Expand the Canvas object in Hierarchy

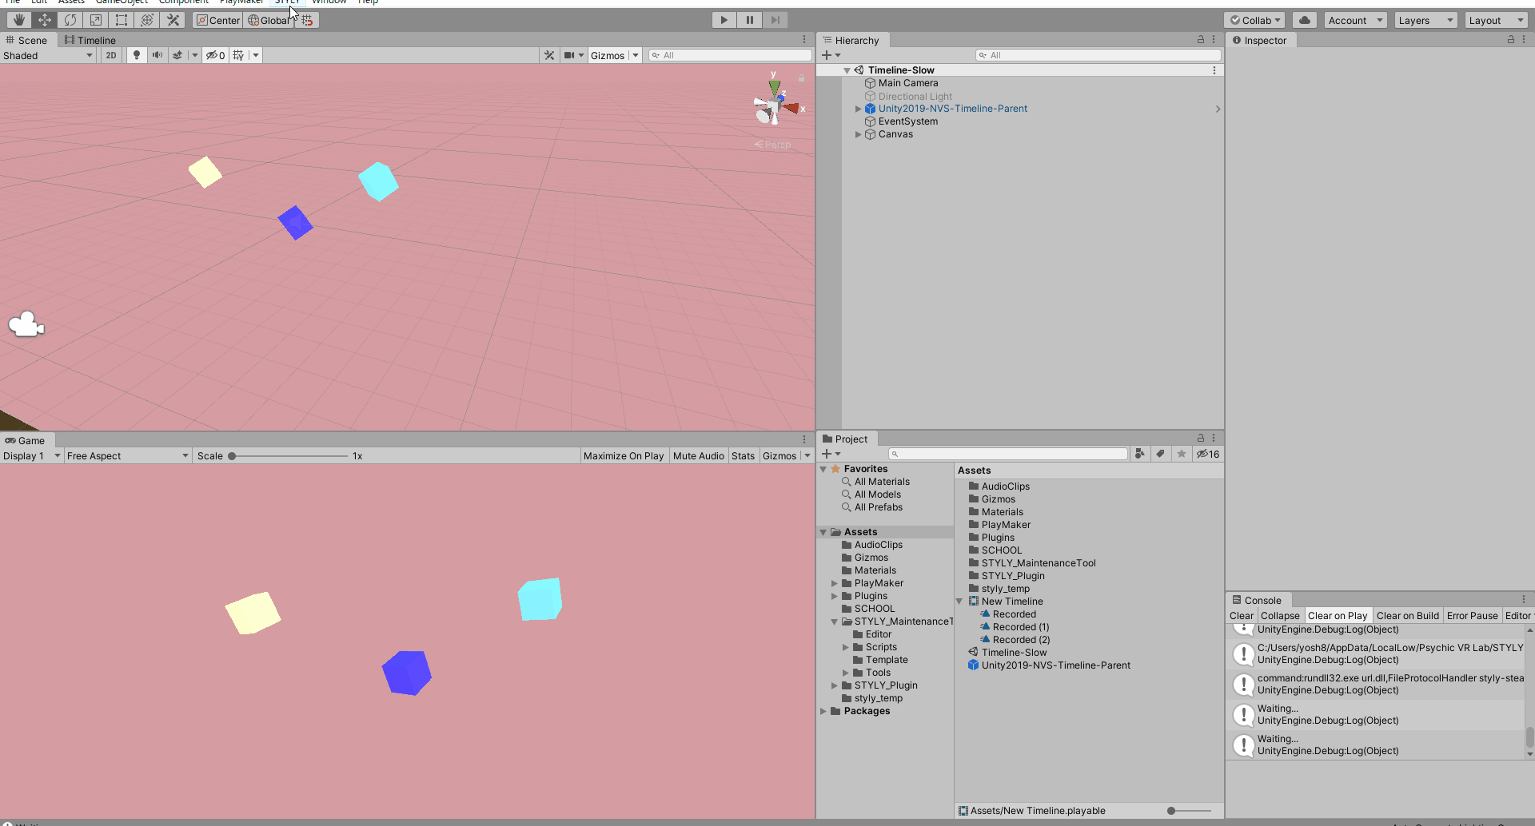click(859, 134)
